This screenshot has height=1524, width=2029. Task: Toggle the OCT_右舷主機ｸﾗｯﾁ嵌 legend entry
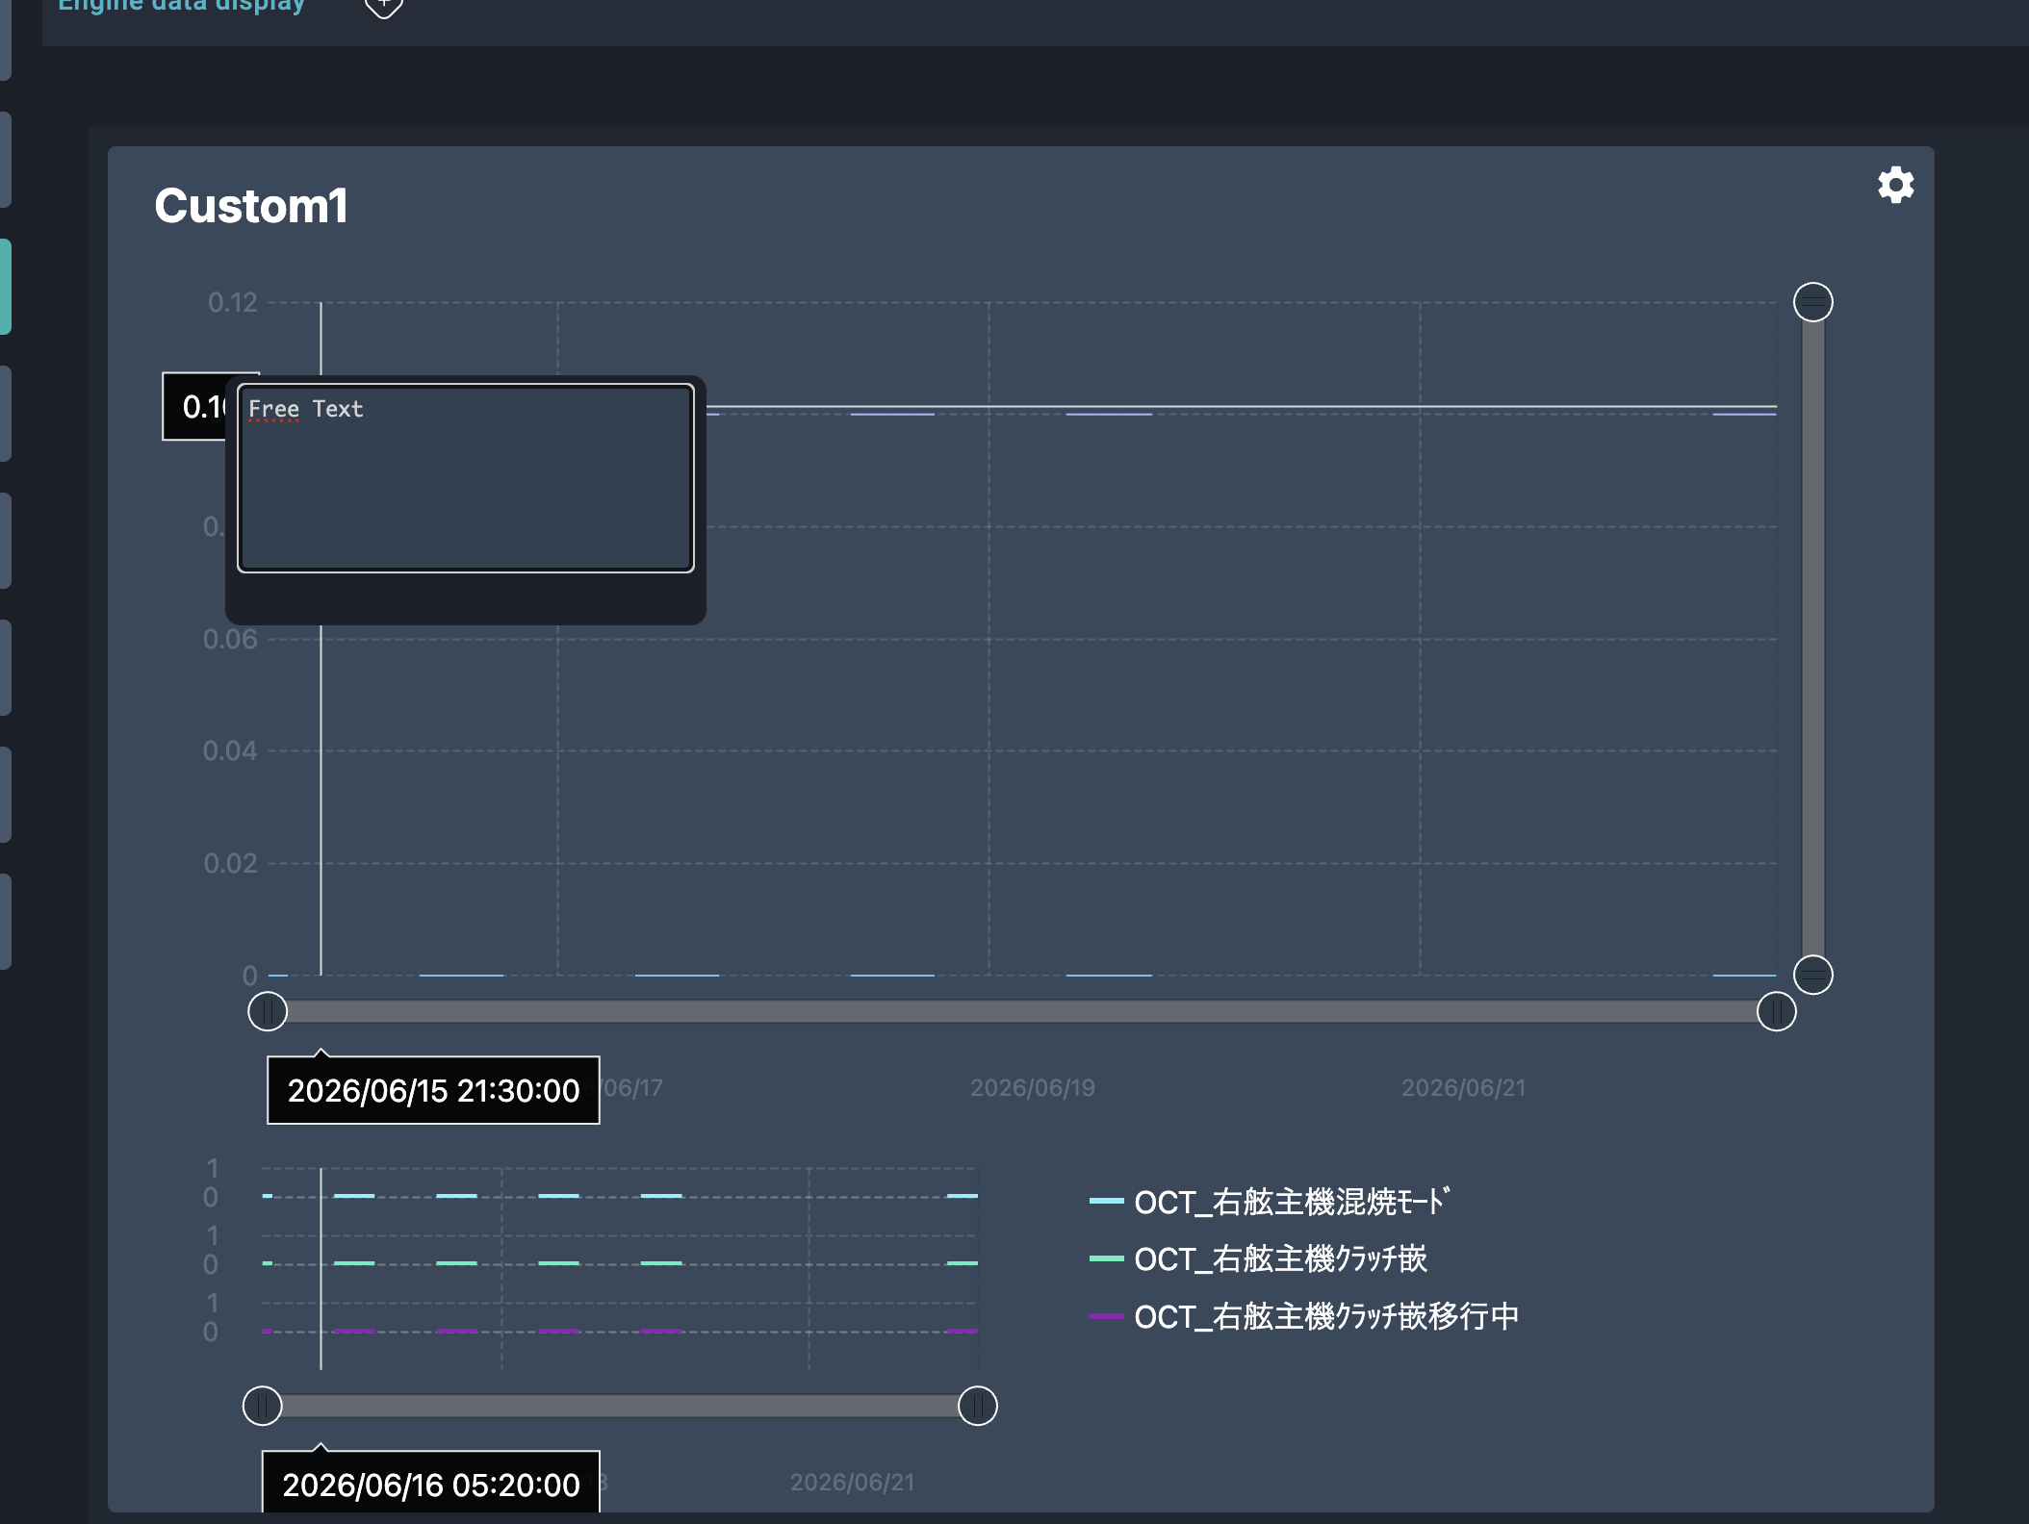coord(1257,1258)
